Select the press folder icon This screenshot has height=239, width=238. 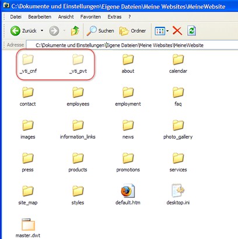[28, 158]
